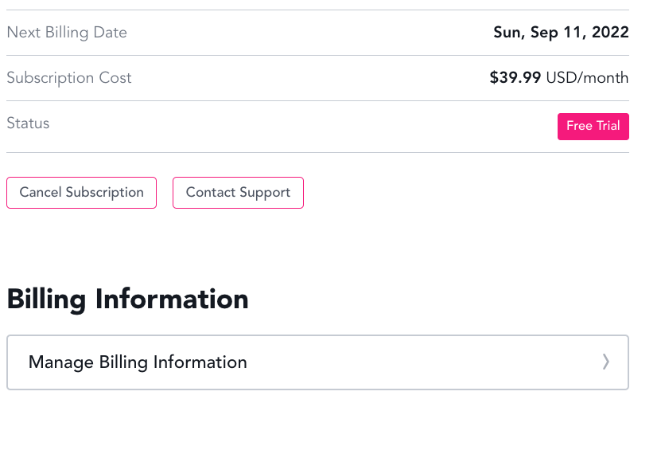This screenshot has width=661, height=454.
Task: Click the chevron arrow beside Manage Billing
Action: 606,362
